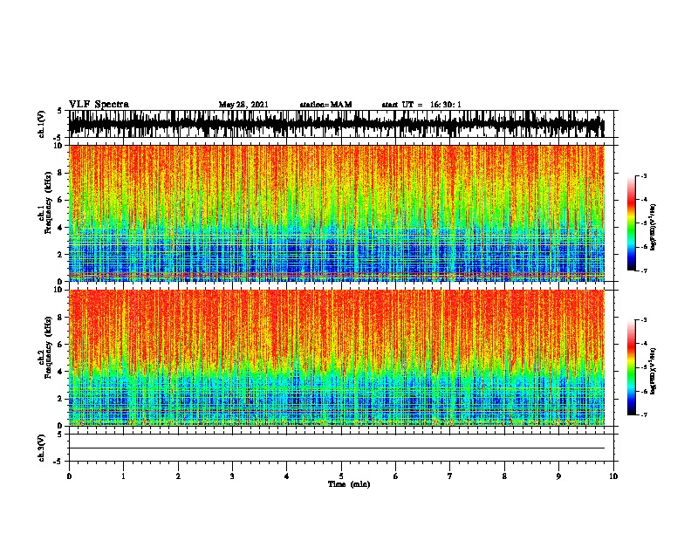Click inside the ch.2 spectrogram panel
Viewport: 691px width, 534px height.
337,358
